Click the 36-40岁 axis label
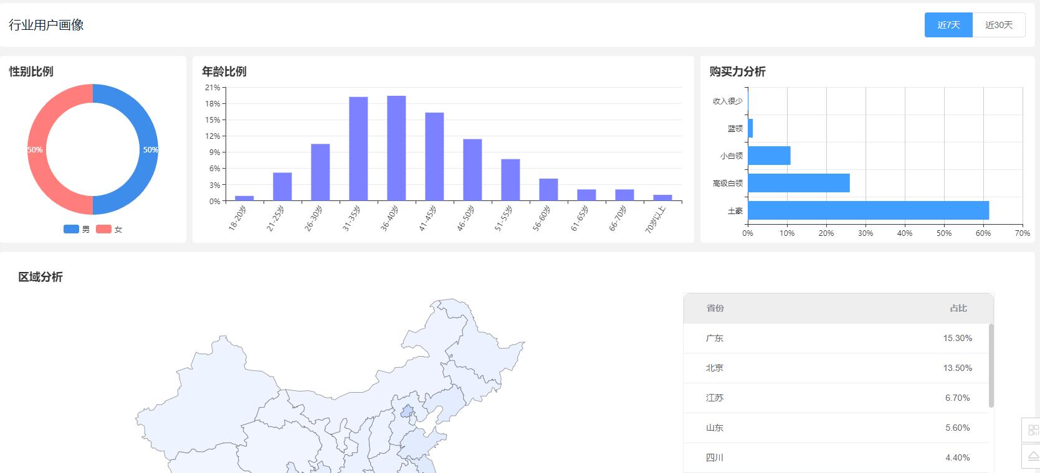Image resolution: width=1040 pixels, height=473 pixels. (x=389, y=218)
